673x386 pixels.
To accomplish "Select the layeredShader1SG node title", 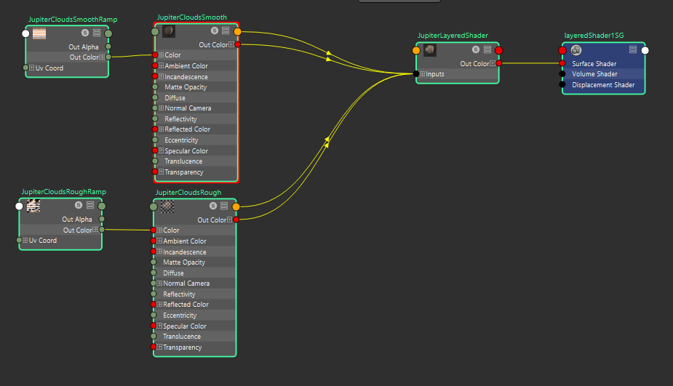I will pyautogui.click(x=594, y=35).
